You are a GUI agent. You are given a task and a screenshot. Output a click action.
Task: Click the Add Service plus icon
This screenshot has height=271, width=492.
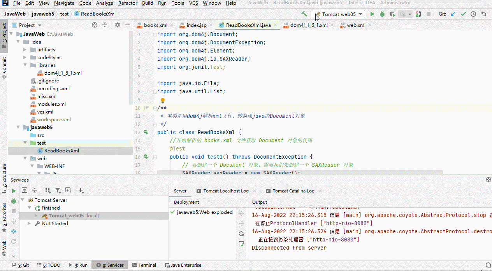tap(81, 191)
